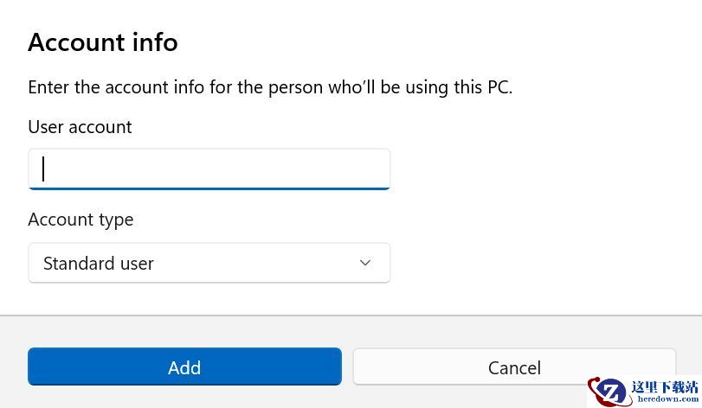The height and width of the screenshot is (408, 702).
Task: Click the blue underline of the User account field
Action: (209, 188)
